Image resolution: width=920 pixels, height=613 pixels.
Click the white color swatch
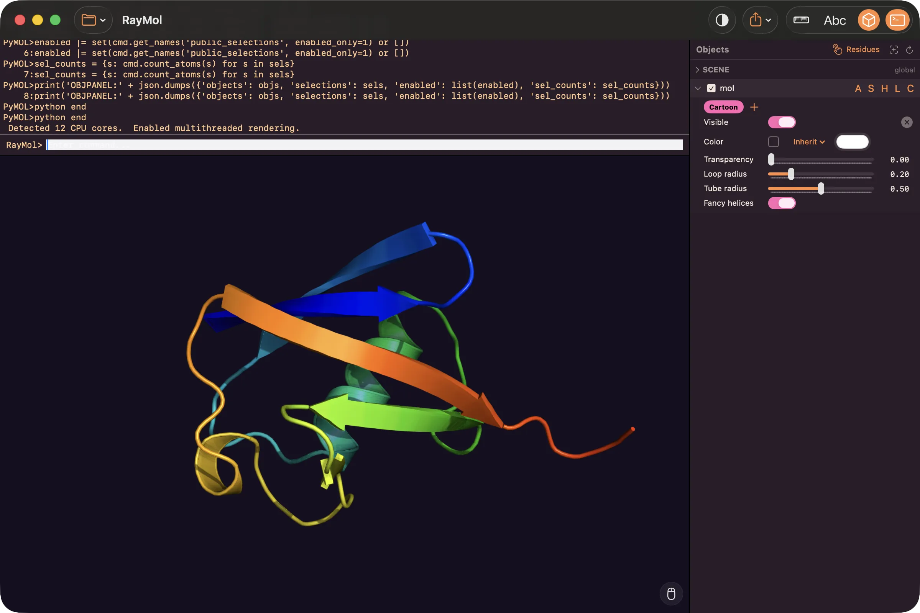pyautogui.click(x=852, y=141)
